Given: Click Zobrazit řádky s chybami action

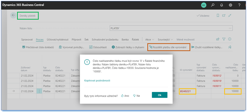Looking at the screenshot, I should [128, 47].
